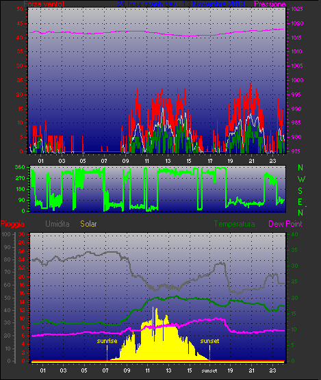Select the Pioggia legend label
This screenshot has width=321, height=380.
coord(12,224)
